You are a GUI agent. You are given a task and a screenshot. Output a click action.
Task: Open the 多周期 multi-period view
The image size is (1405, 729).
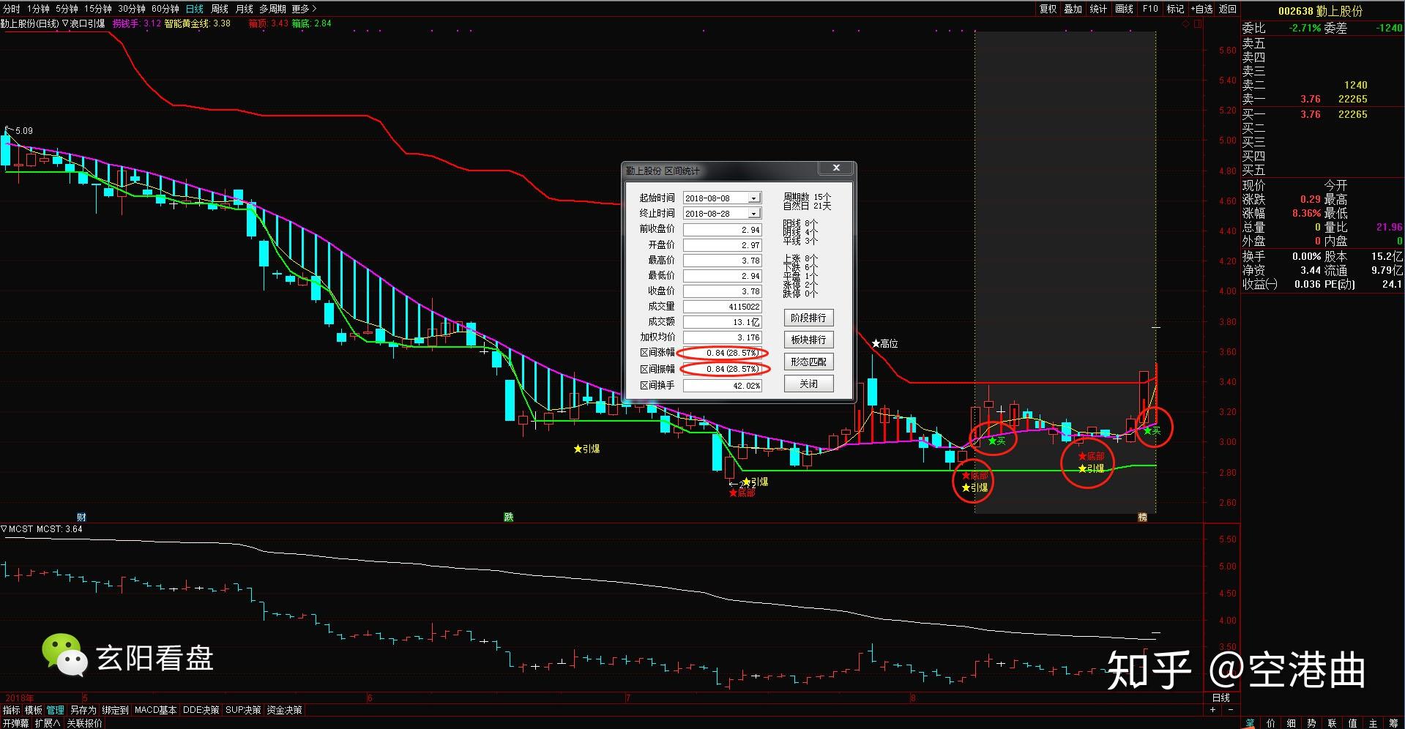coord(272,9)
